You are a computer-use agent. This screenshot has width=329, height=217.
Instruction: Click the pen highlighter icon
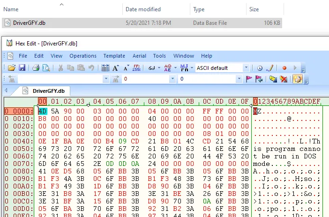point(270,68)
